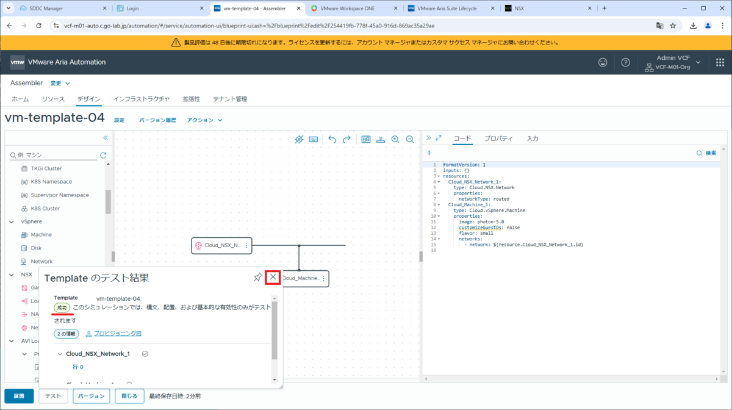Viewport: 732px width, 410px height.
Task: Collapse the vSphere category
Action: coord(12,221)
